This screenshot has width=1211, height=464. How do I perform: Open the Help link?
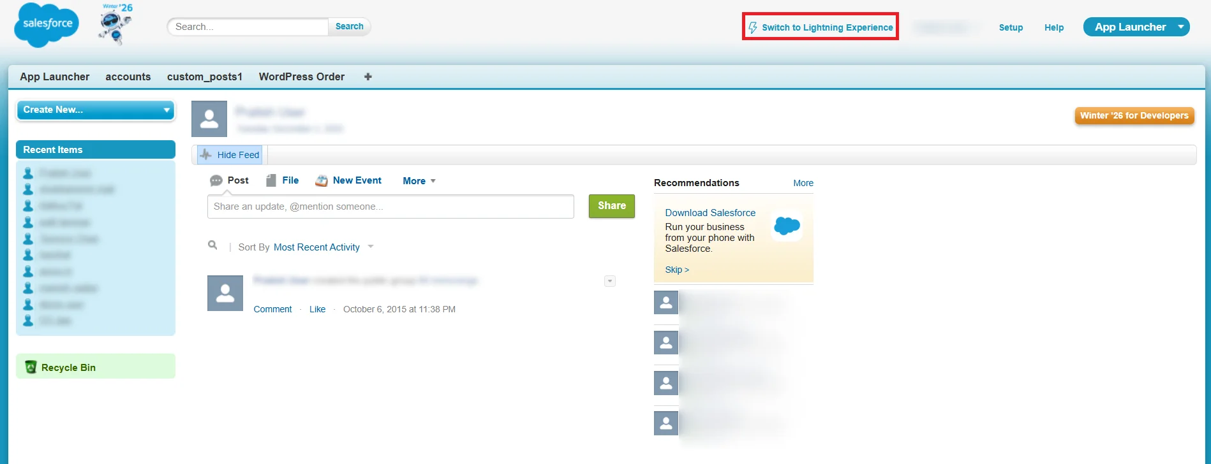1054,27
